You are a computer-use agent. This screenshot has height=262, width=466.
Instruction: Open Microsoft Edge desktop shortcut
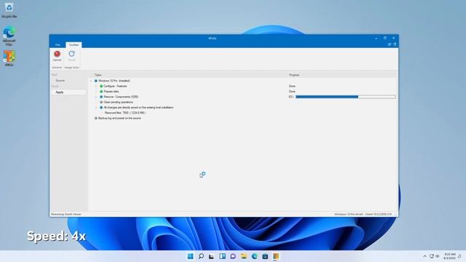point(9,36)
